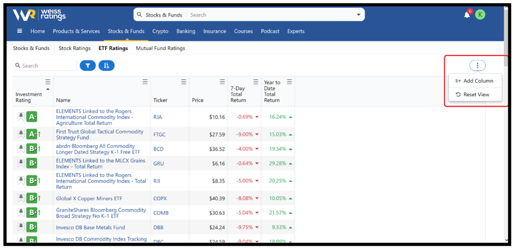Click the alert bell for BCD row
The height and width of the screenshot is (249, 514).
tap(21, 149)
